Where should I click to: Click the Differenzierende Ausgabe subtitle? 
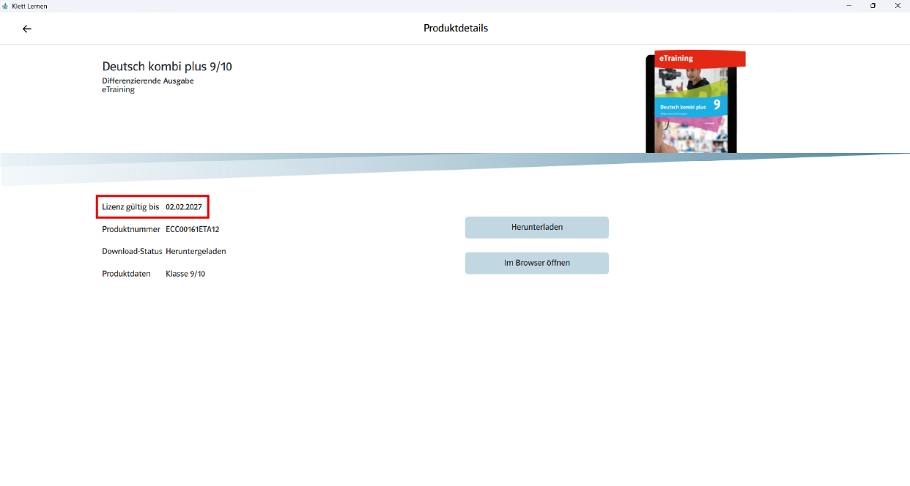click(x=147, y=81)
